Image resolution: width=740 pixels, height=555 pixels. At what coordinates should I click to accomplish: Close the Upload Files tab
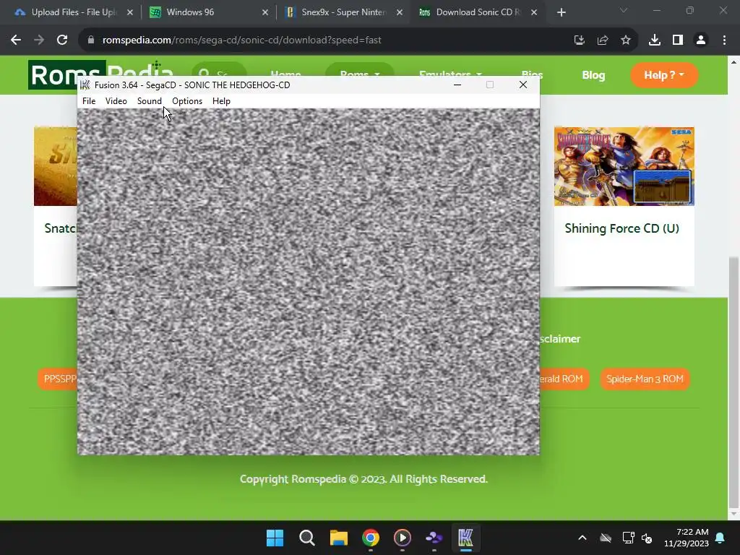(x=130, y=13)
